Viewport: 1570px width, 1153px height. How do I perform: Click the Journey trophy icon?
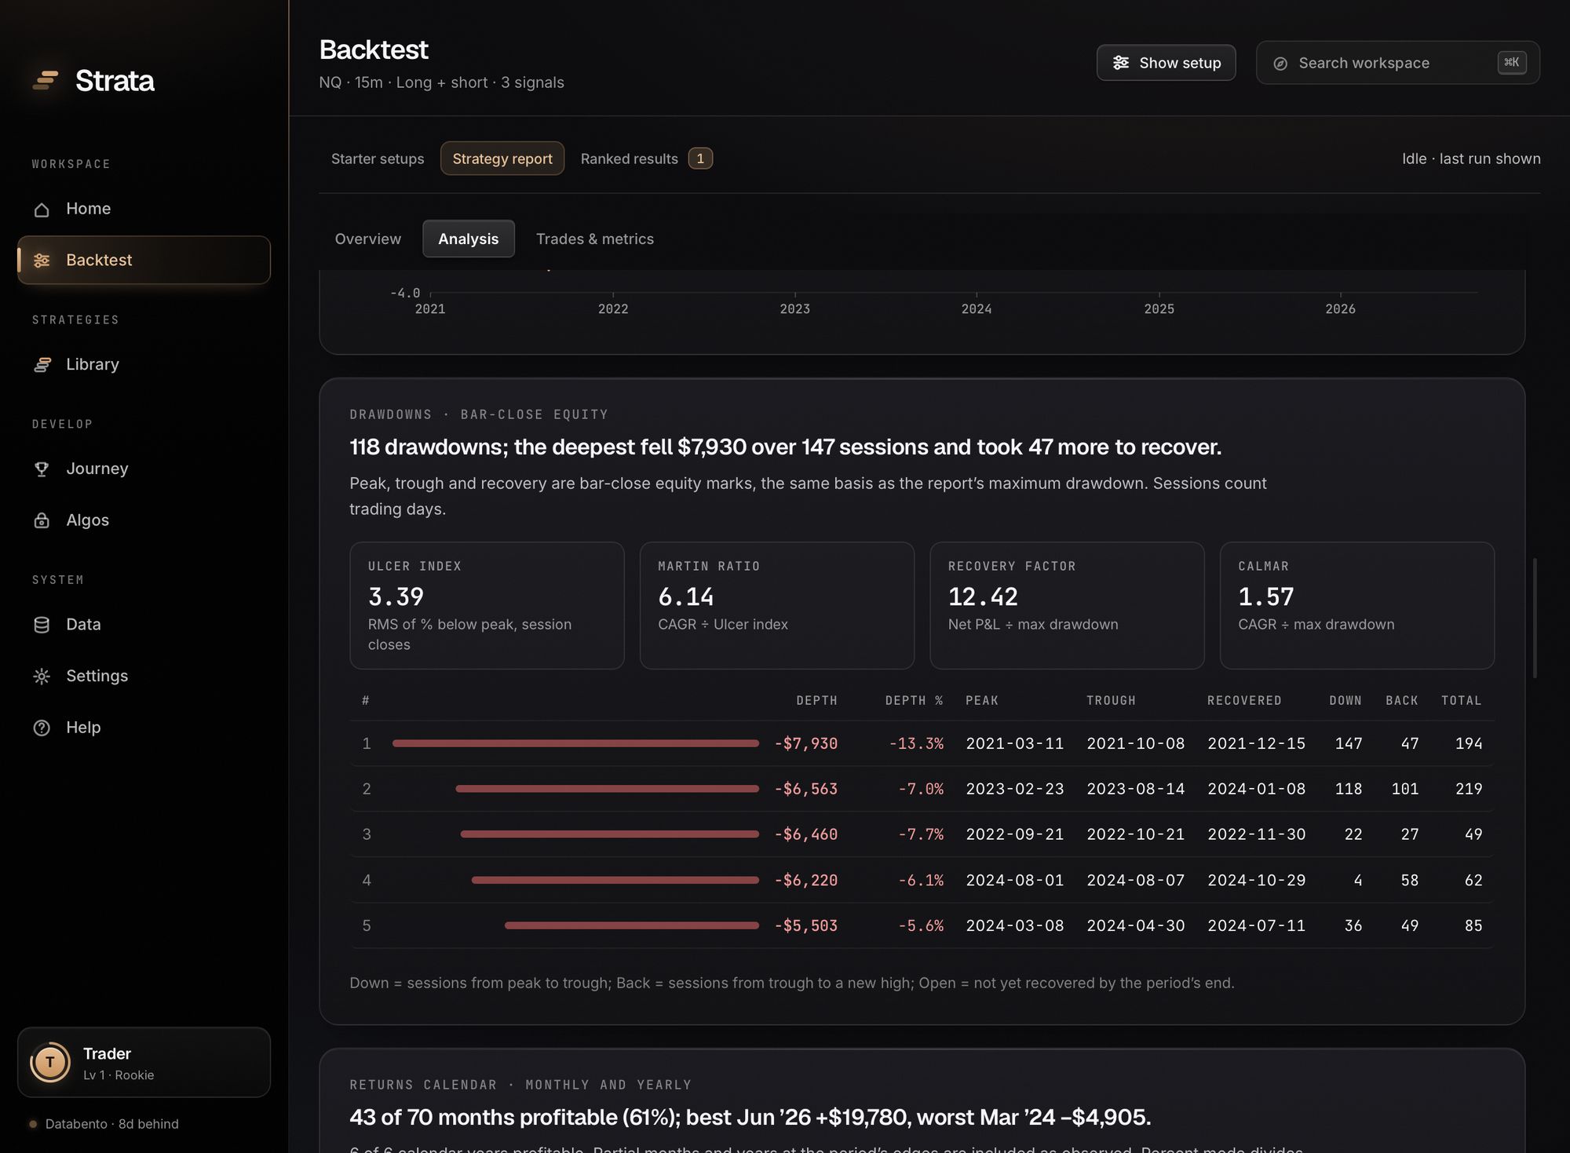(x=42, y=469)
